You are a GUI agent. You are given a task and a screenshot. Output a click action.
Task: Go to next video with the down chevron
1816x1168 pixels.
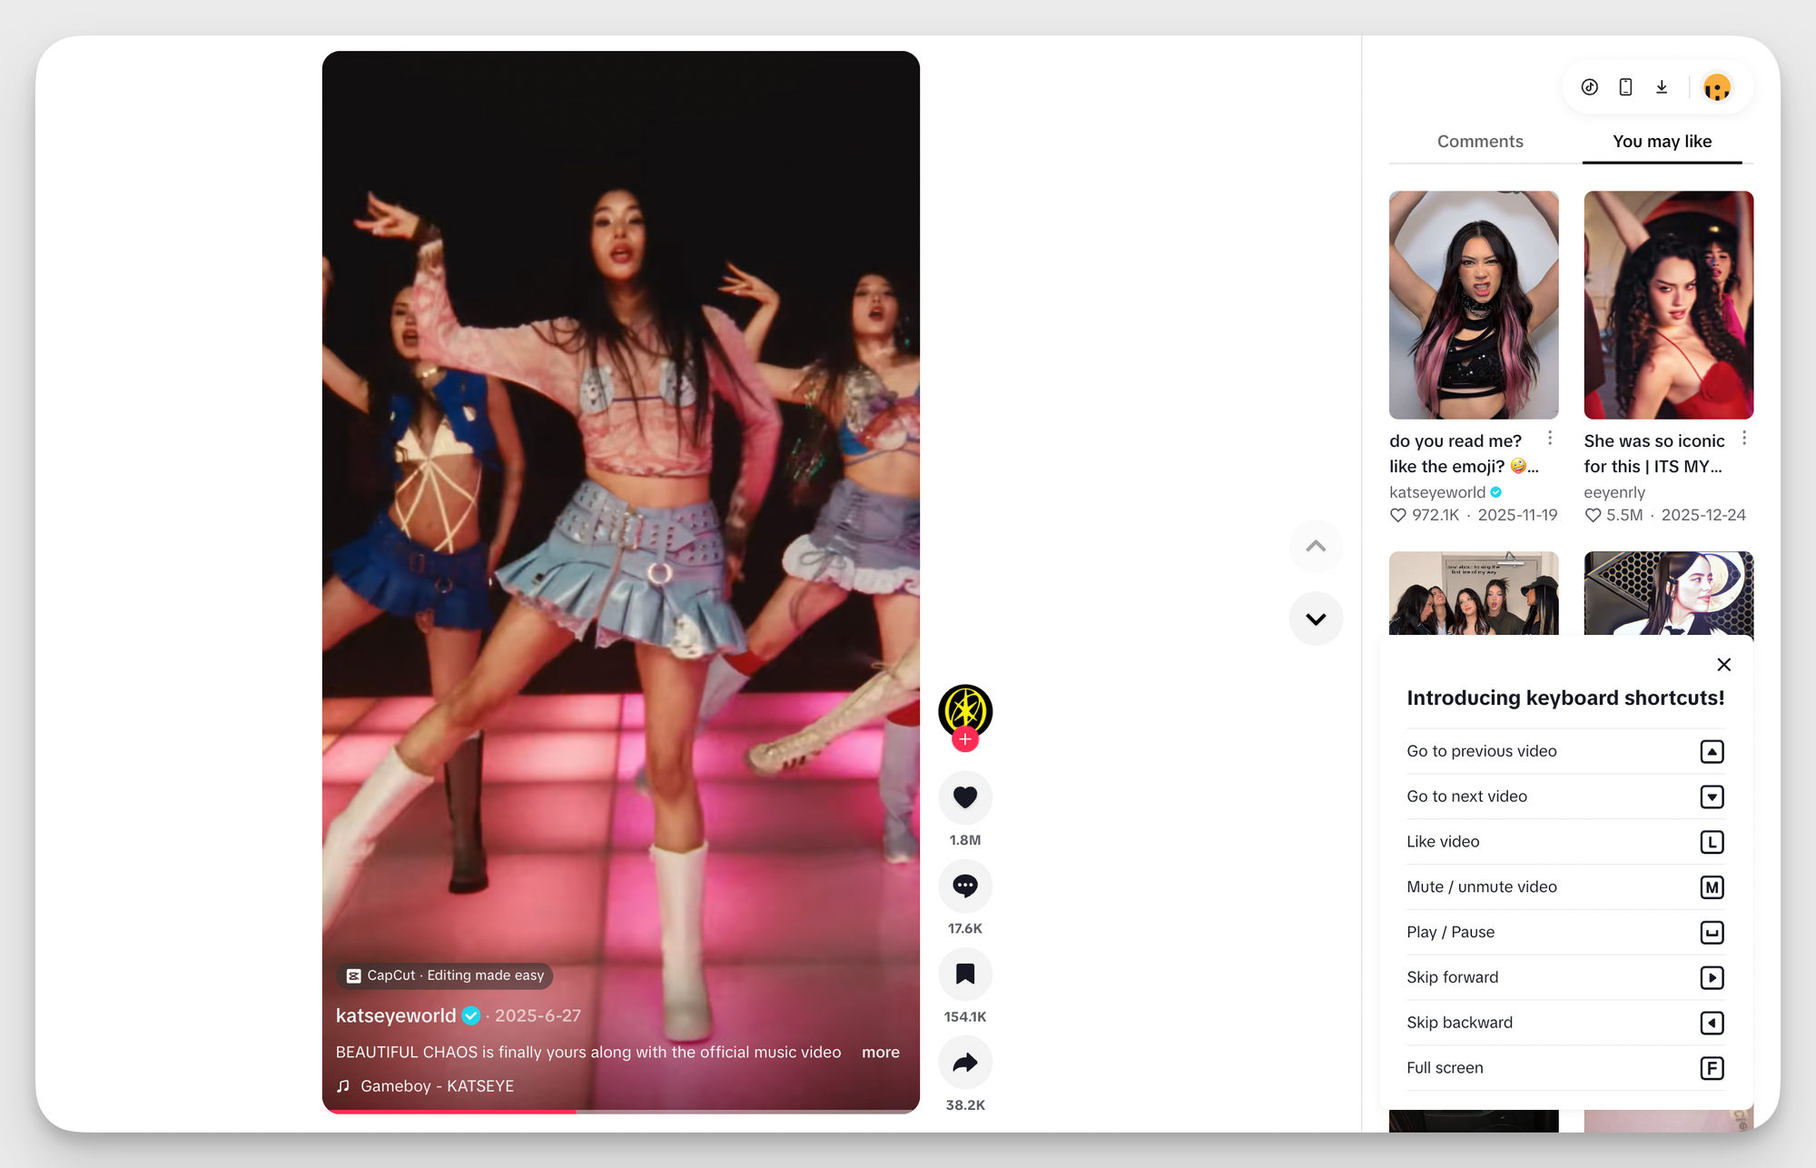click(1316, 619)
